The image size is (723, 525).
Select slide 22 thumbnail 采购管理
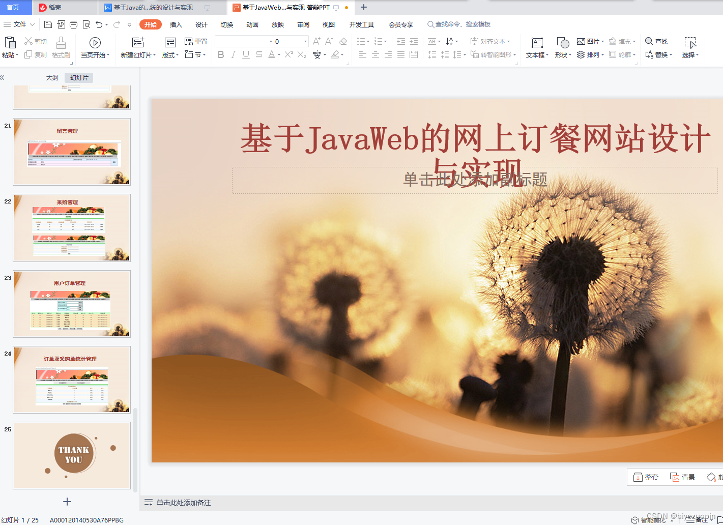pyautogui.click(x=72, y=228)
